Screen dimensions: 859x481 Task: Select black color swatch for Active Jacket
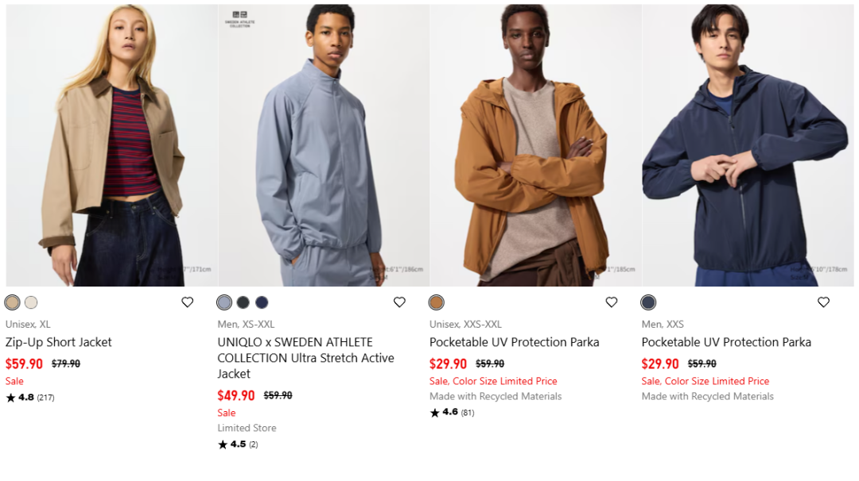point(243,302)
